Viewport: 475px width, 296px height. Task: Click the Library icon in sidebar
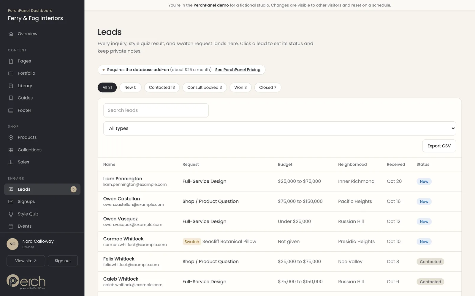[11, 86]
